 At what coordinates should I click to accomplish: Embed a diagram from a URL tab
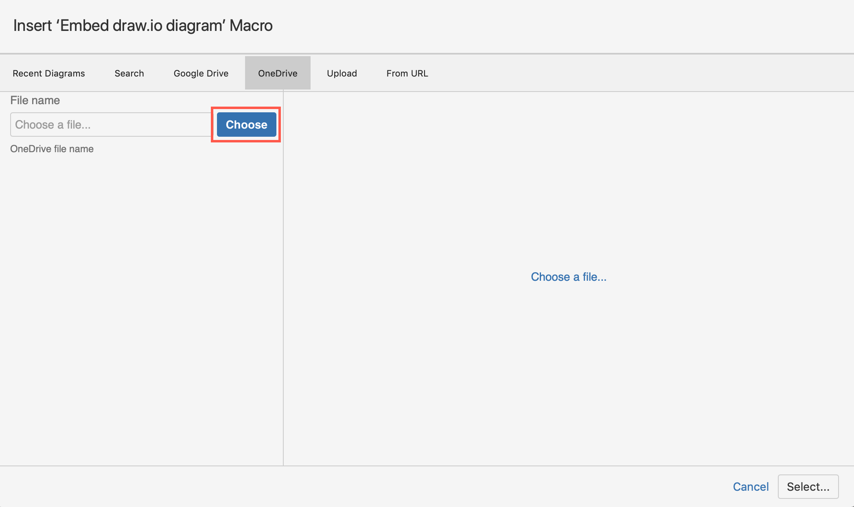[407, 73]
